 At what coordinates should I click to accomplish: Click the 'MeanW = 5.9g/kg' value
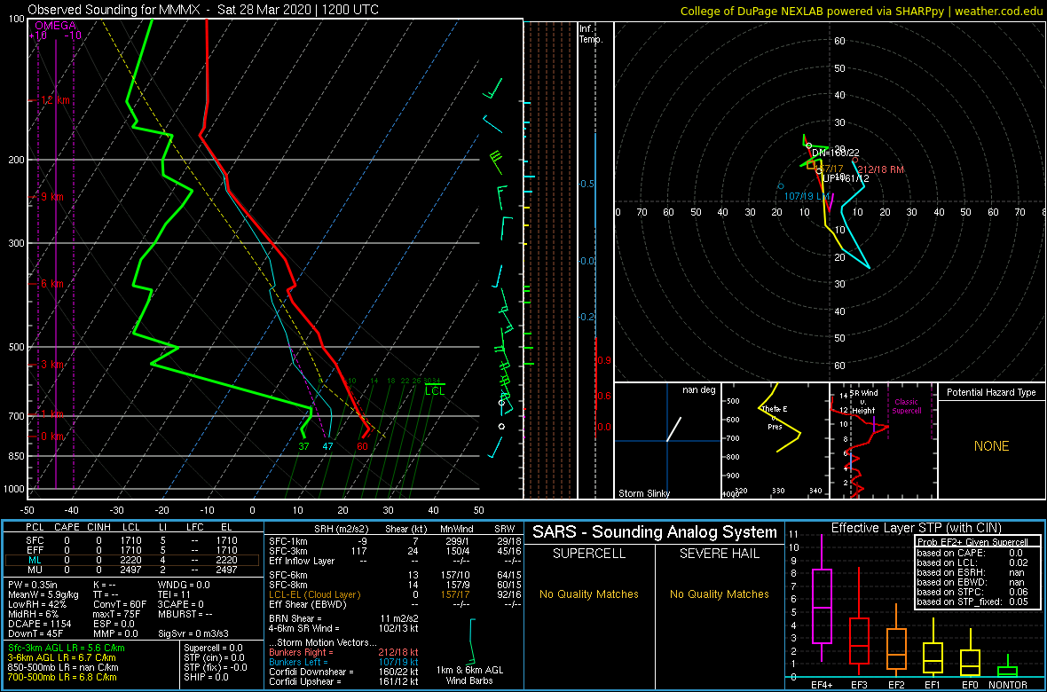[43, 596]
